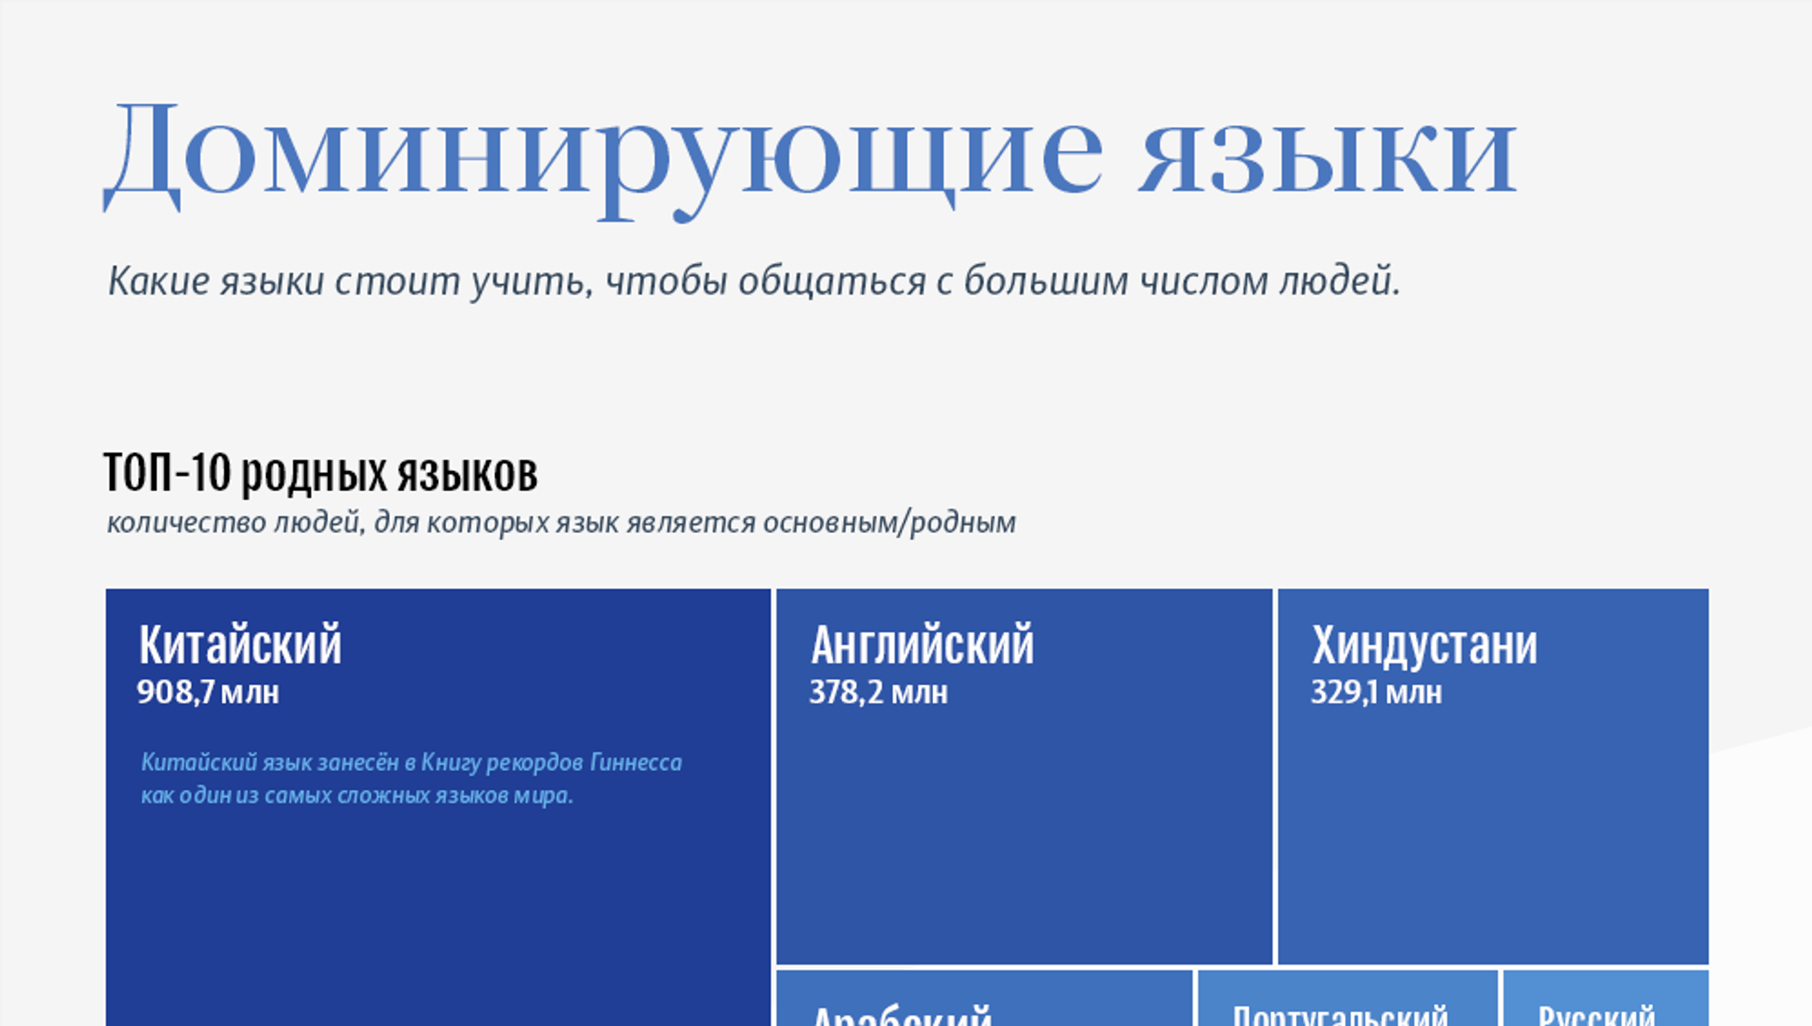
Task: Click the value «908,7 млн»
Action: point(207,693)
